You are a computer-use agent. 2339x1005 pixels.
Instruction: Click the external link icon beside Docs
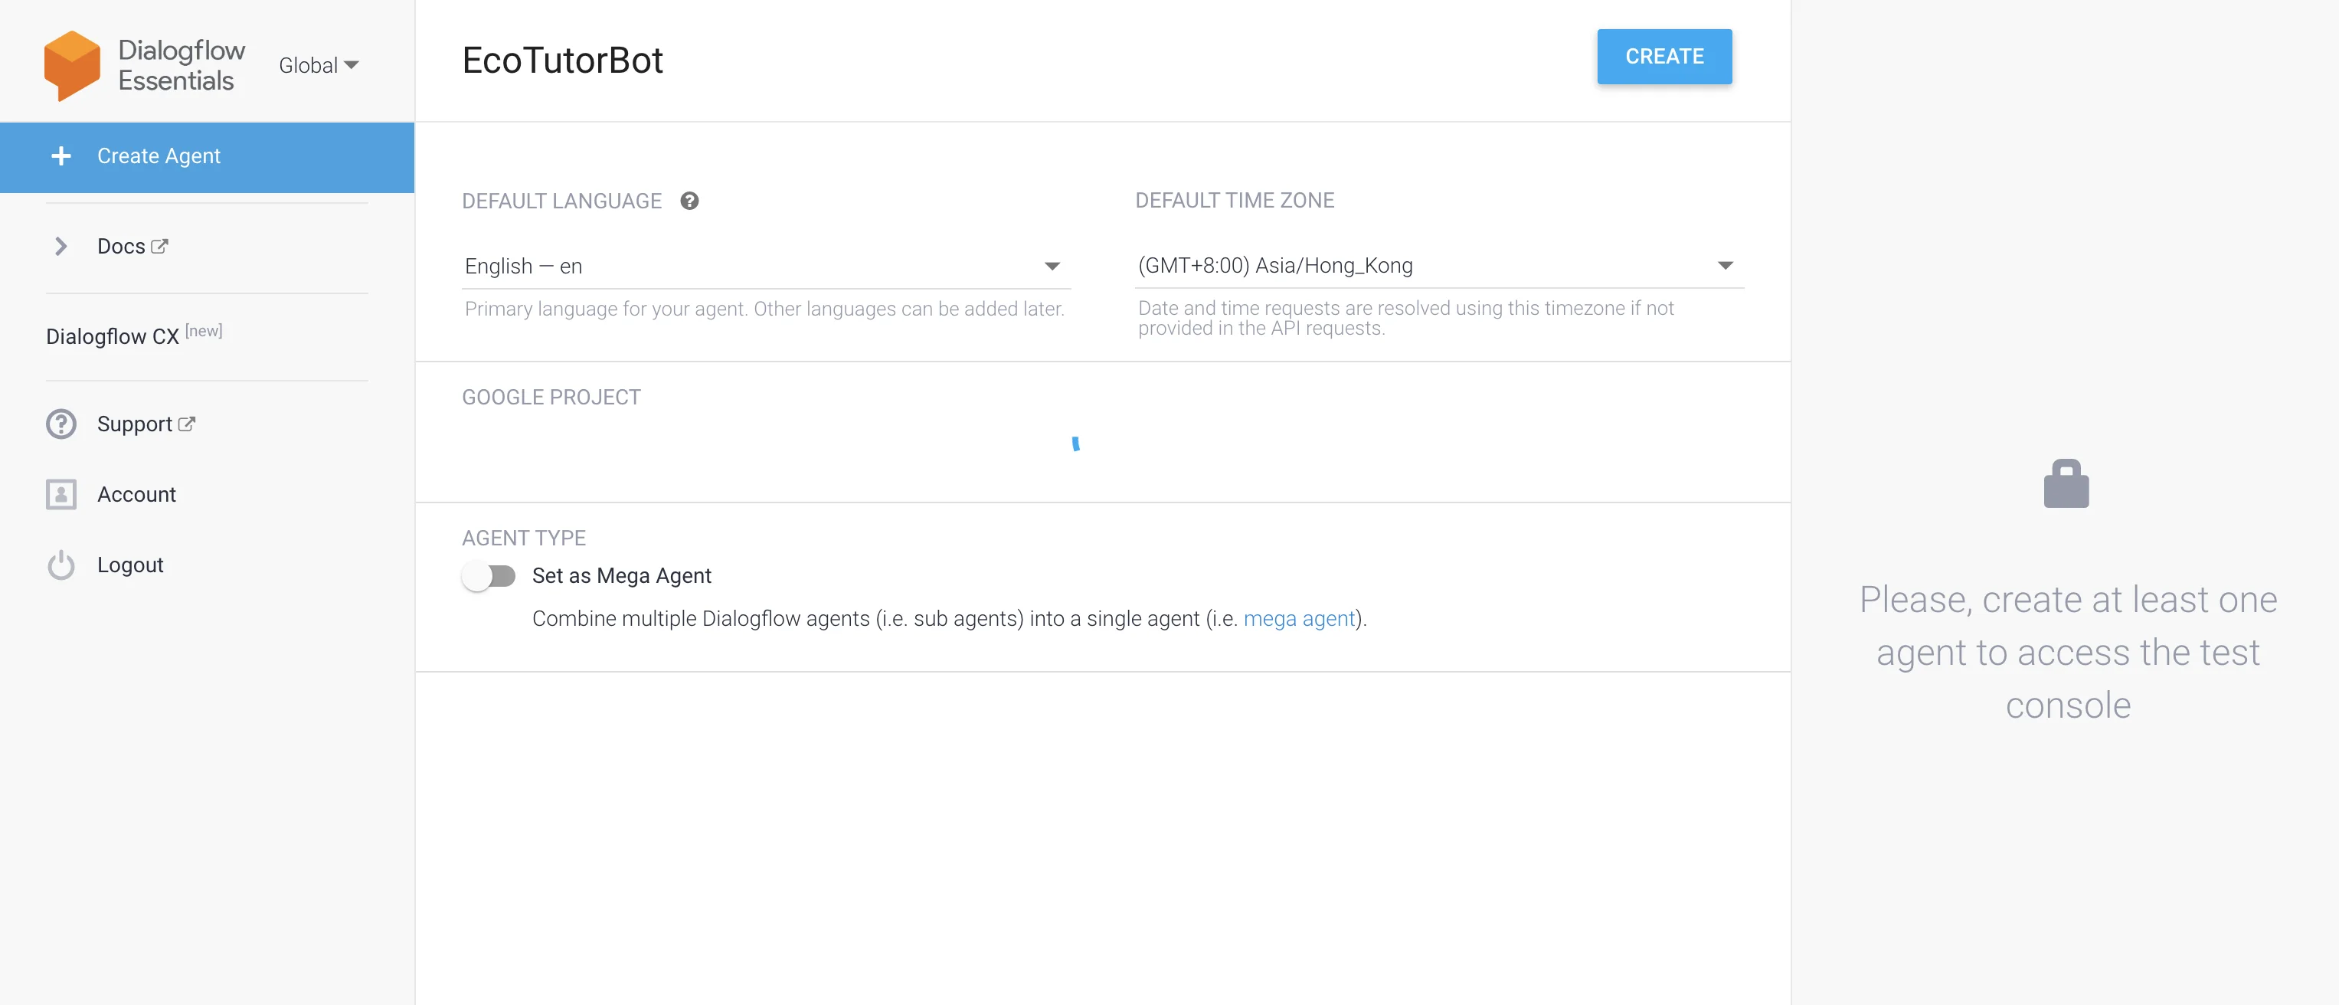[x=160, y=246]
